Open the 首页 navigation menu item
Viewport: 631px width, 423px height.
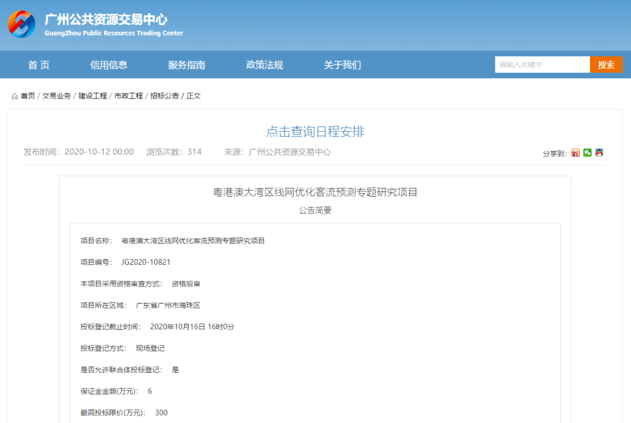[39, 65]
